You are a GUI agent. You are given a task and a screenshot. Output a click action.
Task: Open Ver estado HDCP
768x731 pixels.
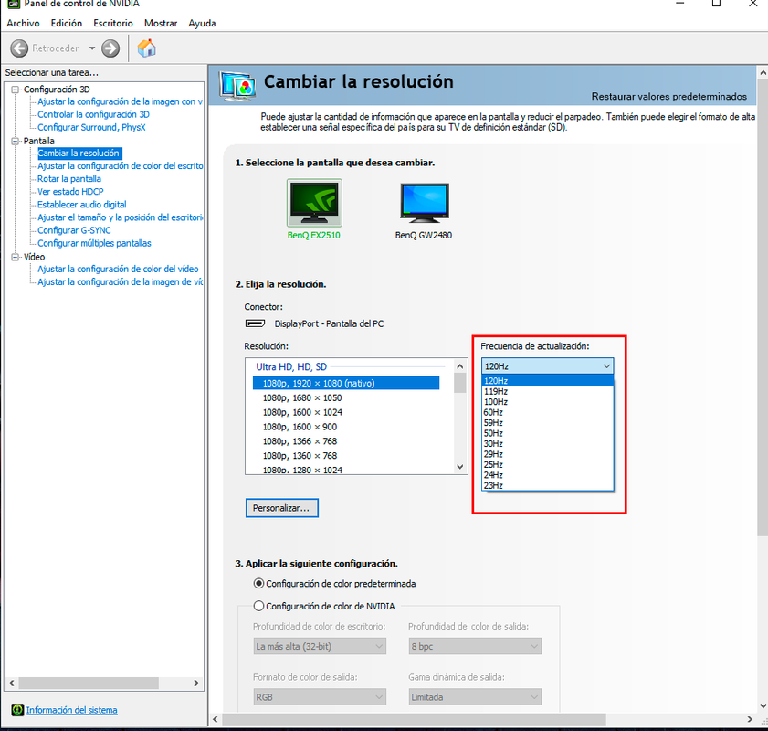pyautogui.click(x=70, y=192)
